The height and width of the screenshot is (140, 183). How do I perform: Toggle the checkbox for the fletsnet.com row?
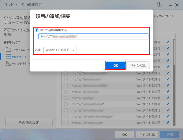tap(66, 79)
